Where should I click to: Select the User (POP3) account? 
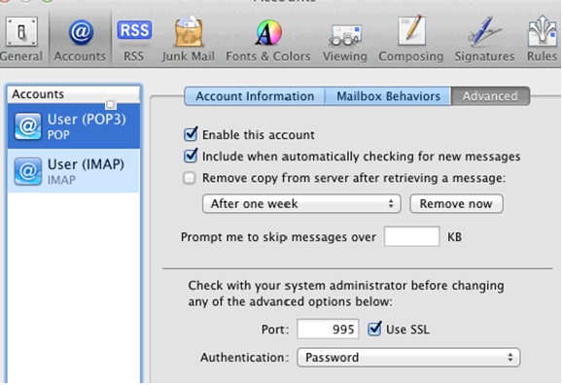(74, 126)
